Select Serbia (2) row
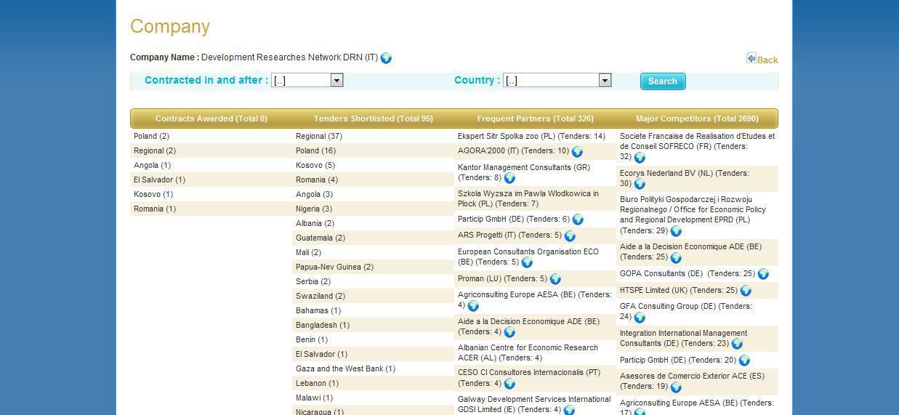This screenshot has height=415, width=899. pos(373,281)
